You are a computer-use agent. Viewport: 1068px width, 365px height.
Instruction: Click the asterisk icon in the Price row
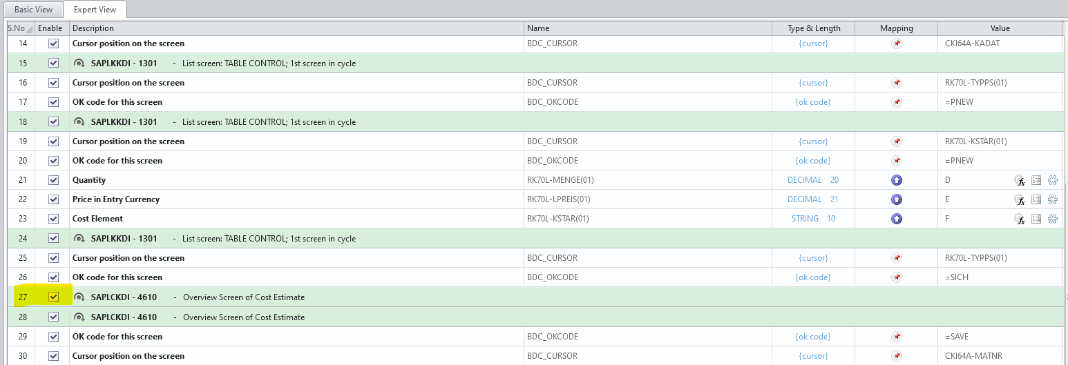[x=1053, y=199]
